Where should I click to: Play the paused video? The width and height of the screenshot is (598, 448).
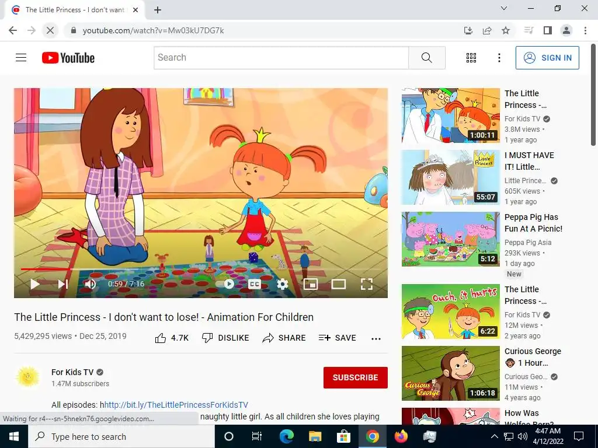pos(35,284)
